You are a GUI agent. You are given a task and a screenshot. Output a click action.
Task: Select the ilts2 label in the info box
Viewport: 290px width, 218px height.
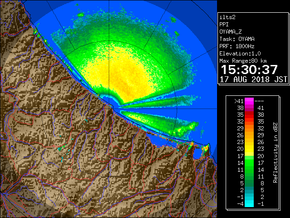tap(227, 17)
